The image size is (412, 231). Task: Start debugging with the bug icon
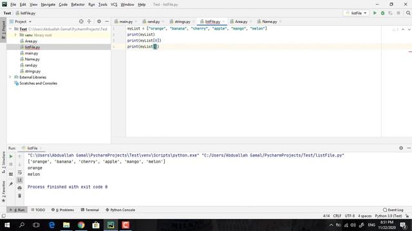382,13
